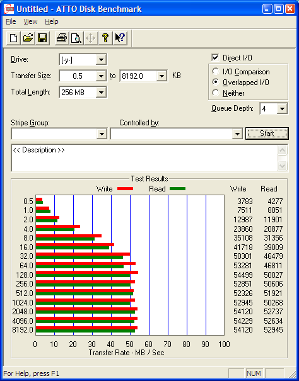Open About with the yellow question mark icon
The height and width of the screenshot is (381, 299).
point(105,38)
